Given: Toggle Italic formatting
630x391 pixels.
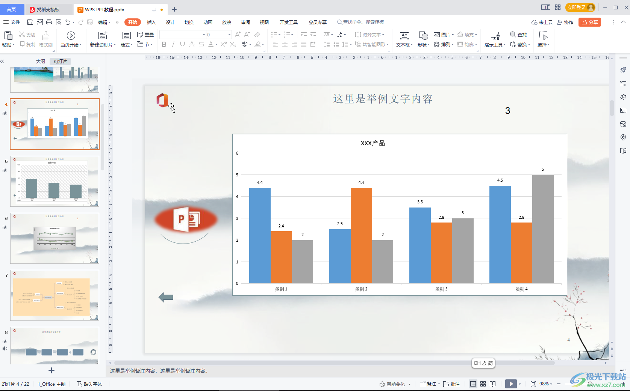Looking at the screenshot, I should [x=173, y=44].
